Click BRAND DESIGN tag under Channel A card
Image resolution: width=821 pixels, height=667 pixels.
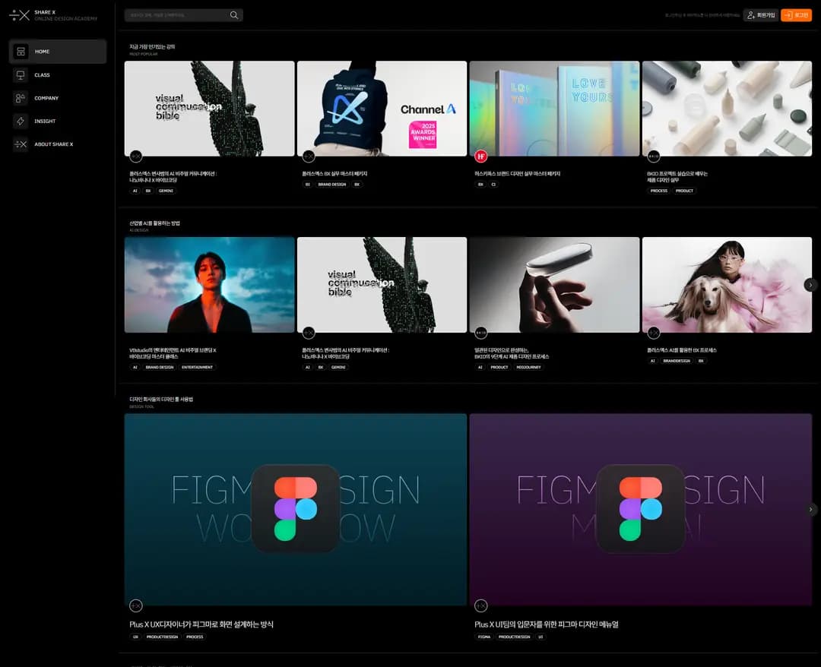tap(332, 185)
